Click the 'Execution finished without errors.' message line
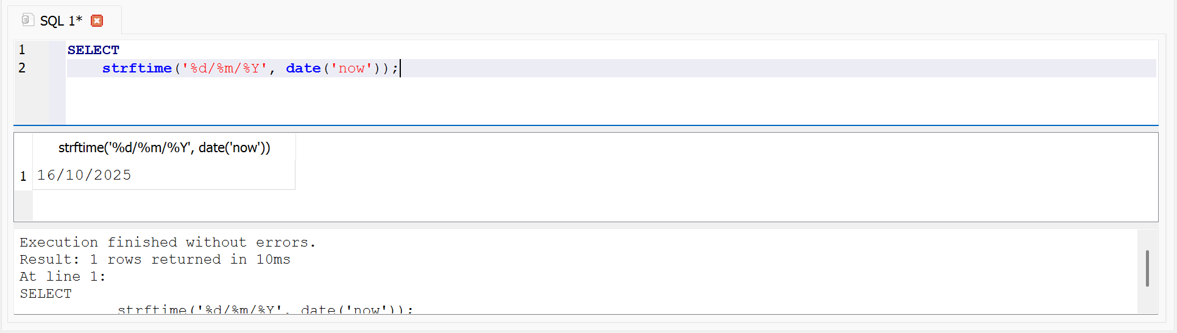Viewport: 1177px width, 333px height. tap(168, 242)
